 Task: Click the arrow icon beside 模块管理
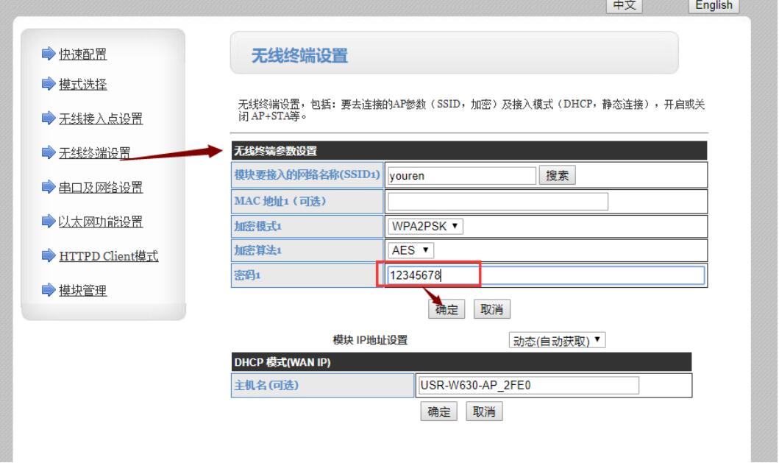click(49, 291)
